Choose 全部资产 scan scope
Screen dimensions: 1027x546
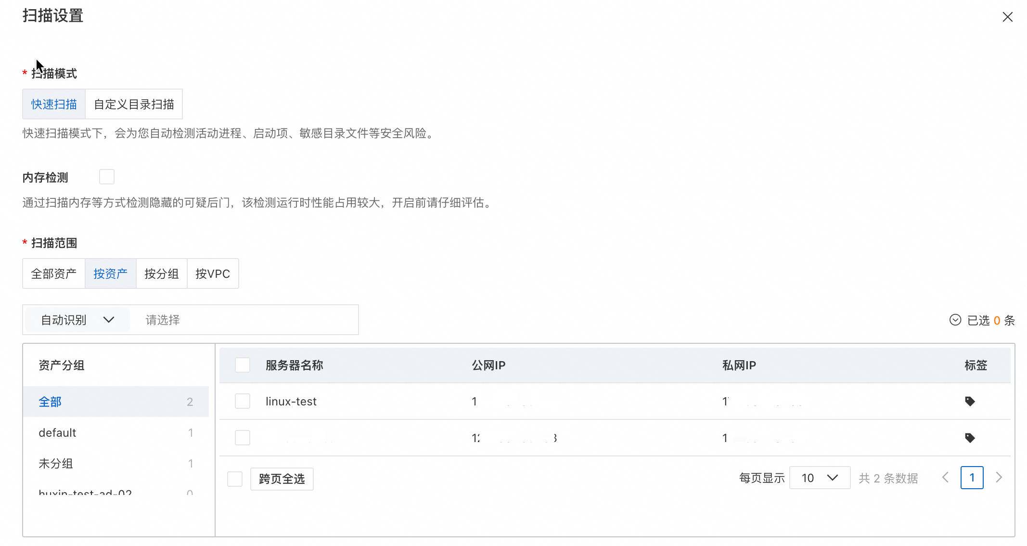coord(54,273)
